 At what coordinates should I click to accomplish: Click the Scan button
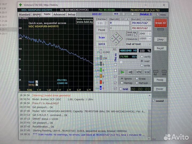click(102, 38)
